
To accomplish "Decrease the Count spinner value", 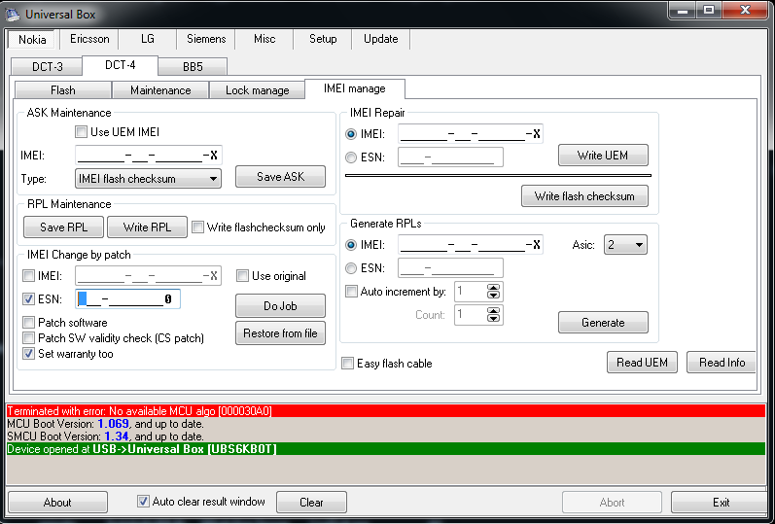I will coord(493,318).
